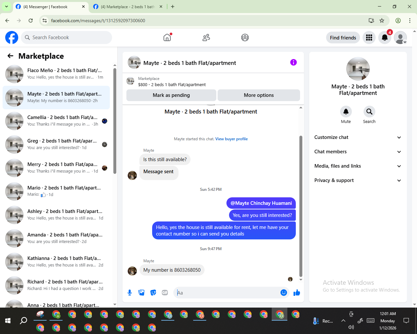Viewport: 417px width, 334px height.
Task: Expand Media, files and links section
Action: (358, 166)
